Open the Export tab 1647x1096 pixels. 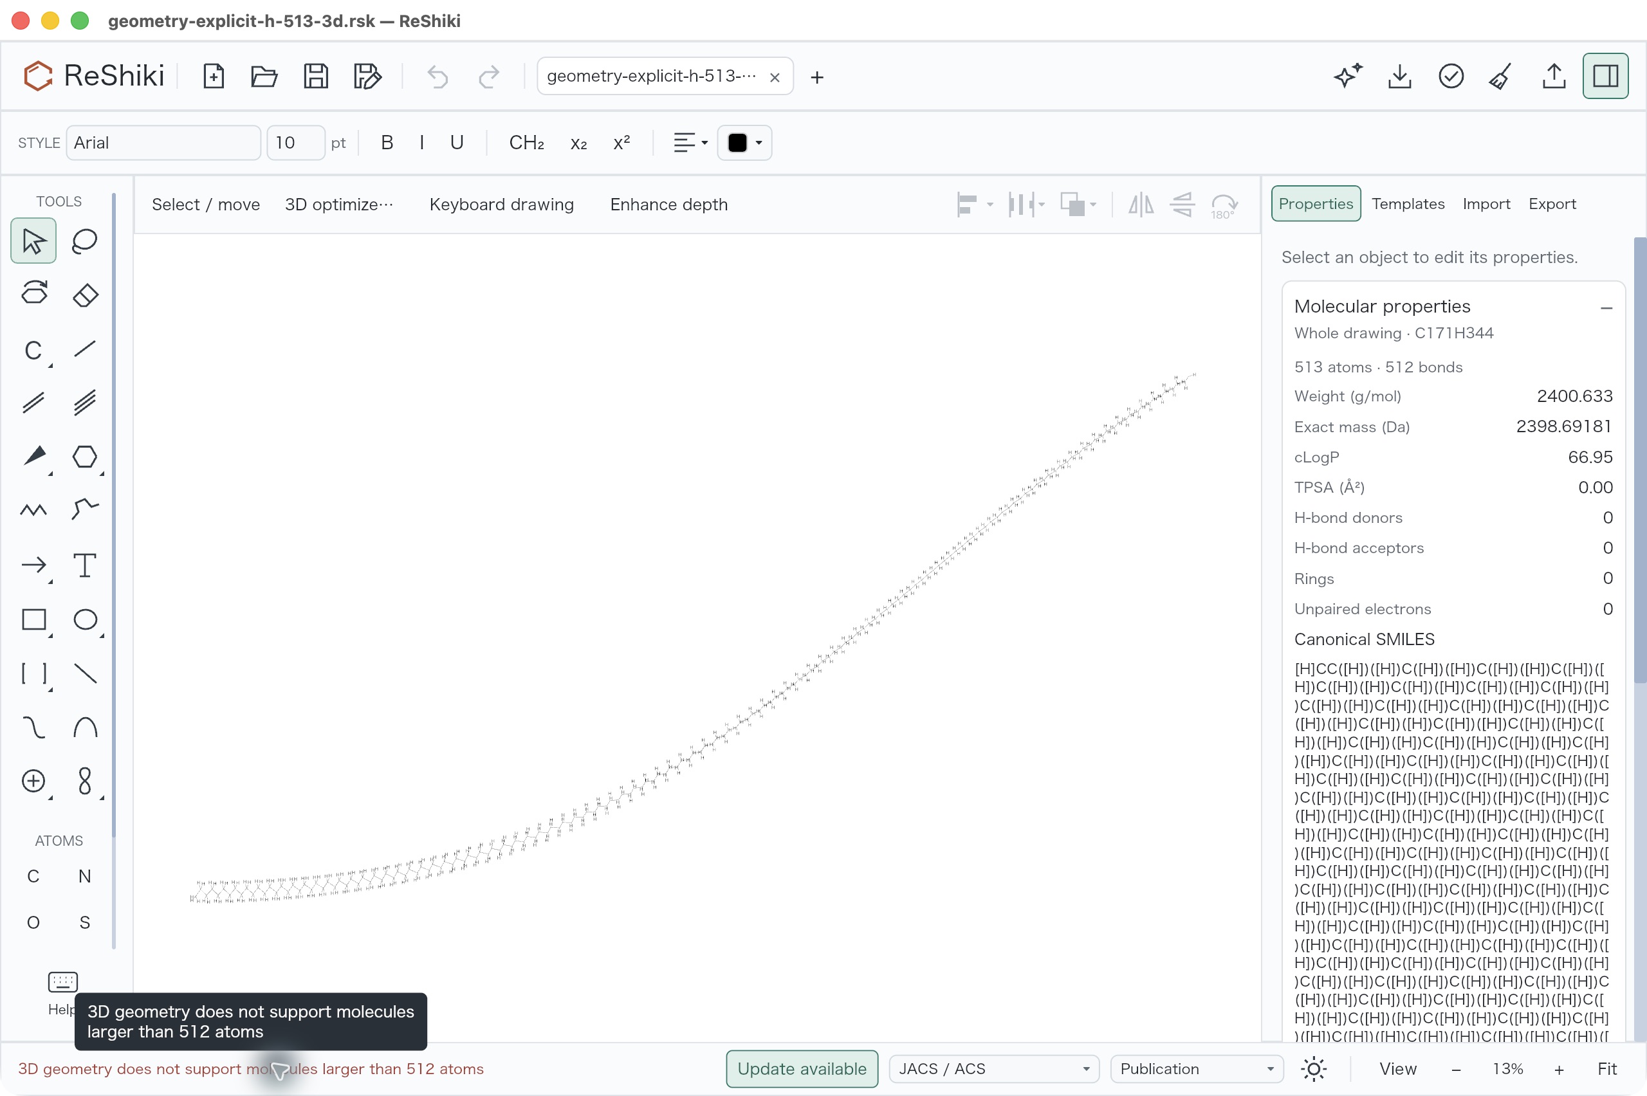point(1552,203)
